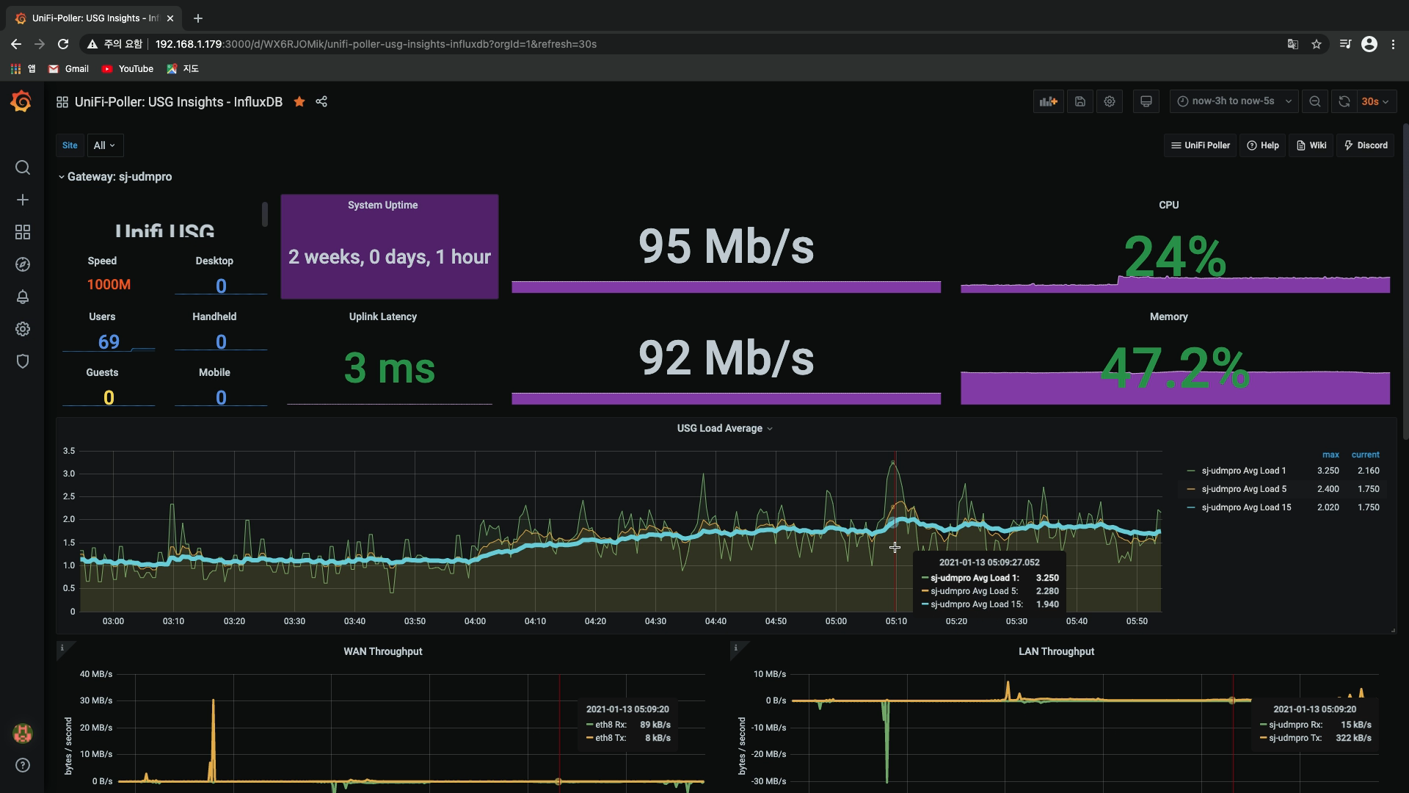Open the Wiki link
1409x793 pixels.
pyautogui.click(x=1311, y=145)
